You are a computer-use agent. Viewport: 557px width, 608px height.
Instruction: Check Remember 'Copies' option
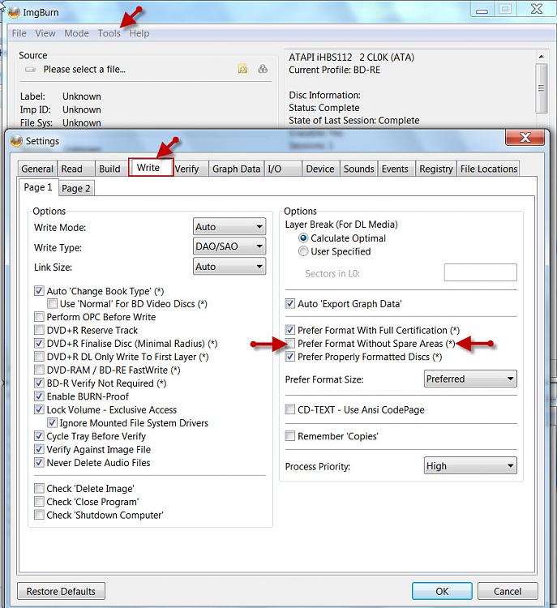click(289, 436)
